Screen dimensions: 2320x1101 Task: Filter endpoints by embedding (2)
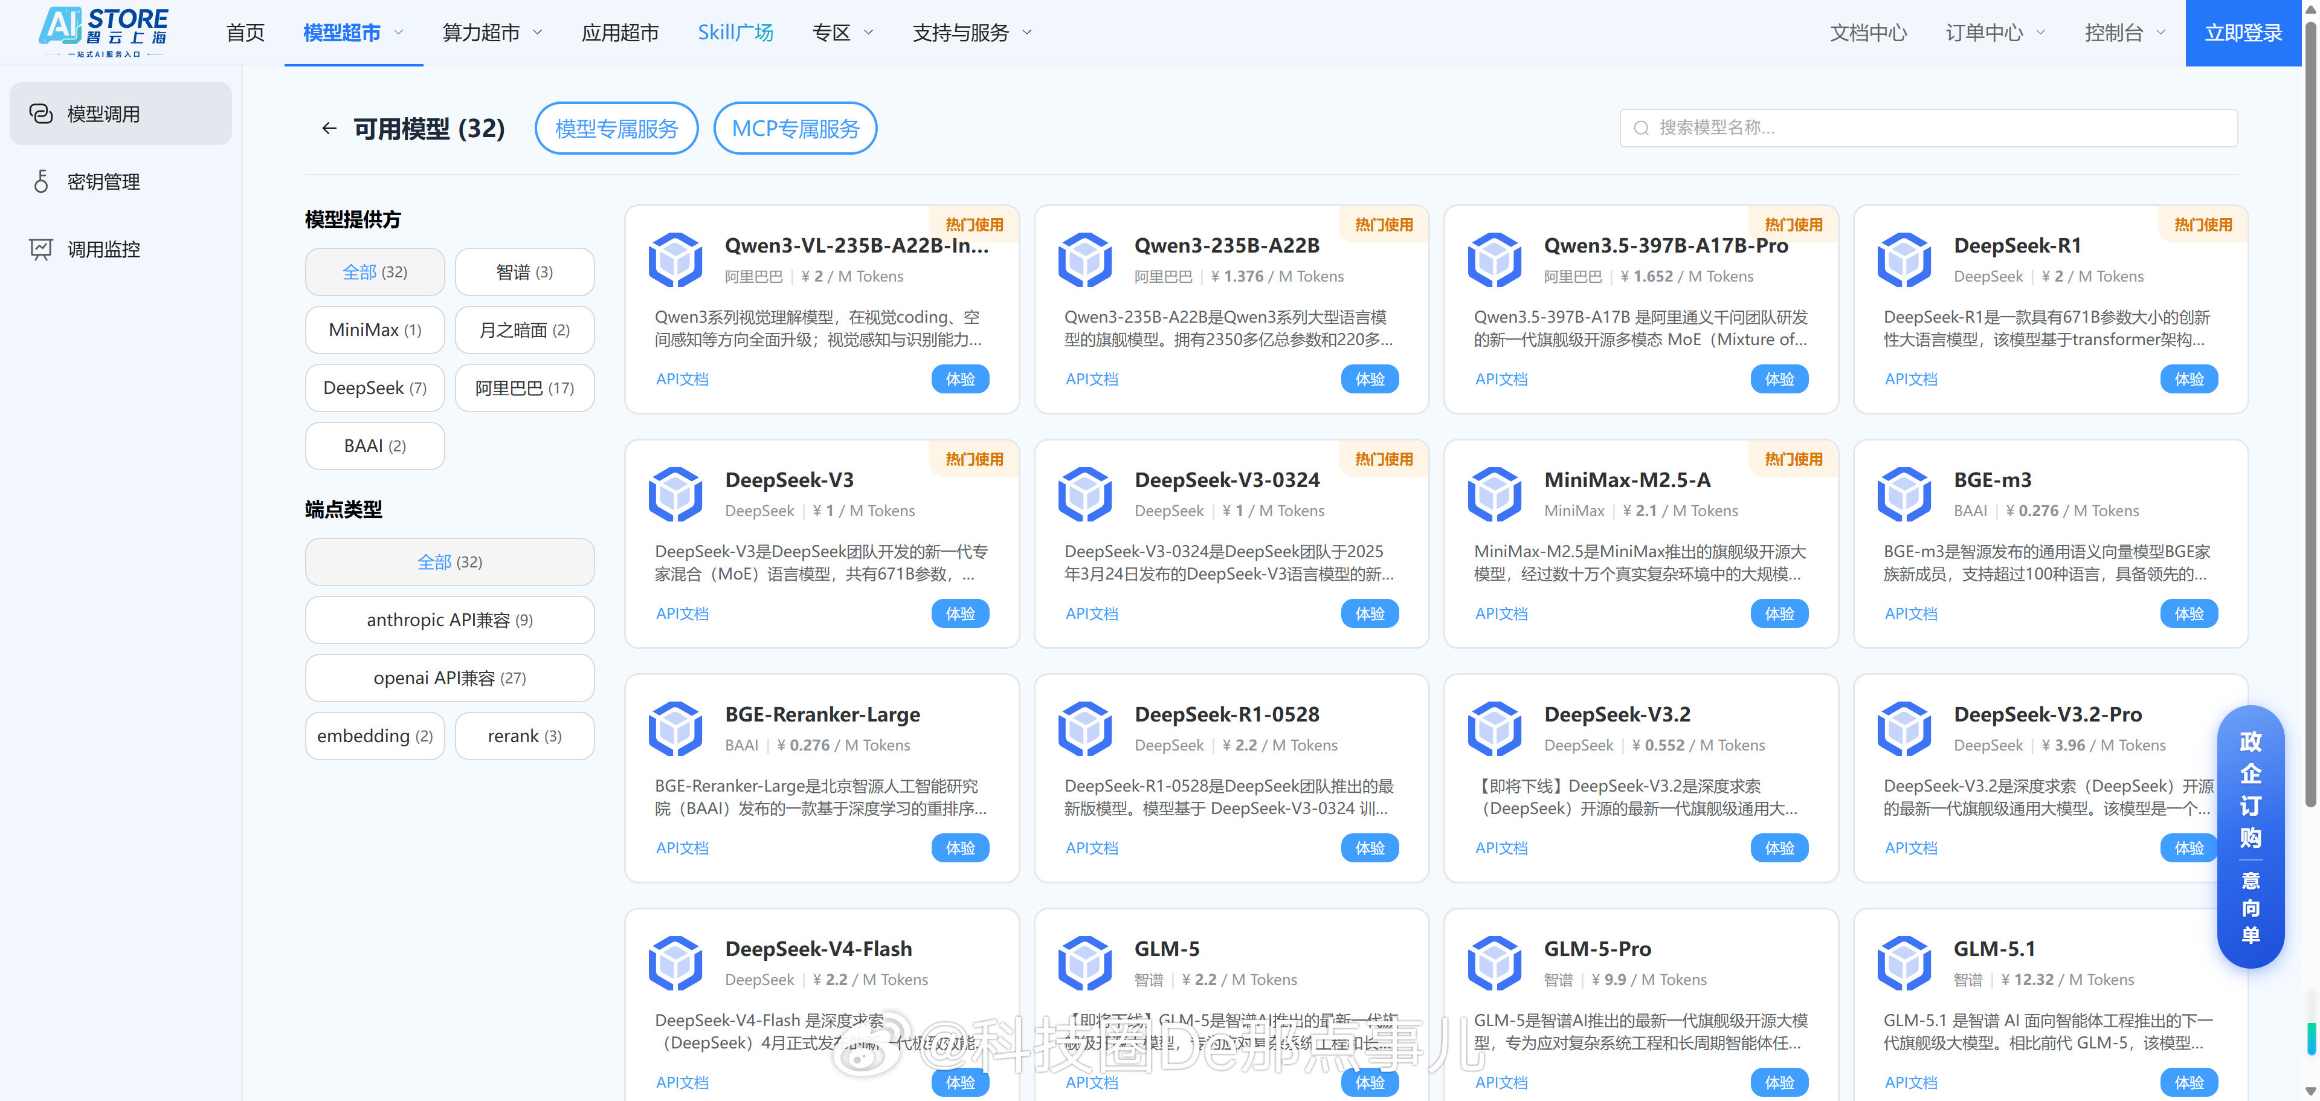(375, 736)
